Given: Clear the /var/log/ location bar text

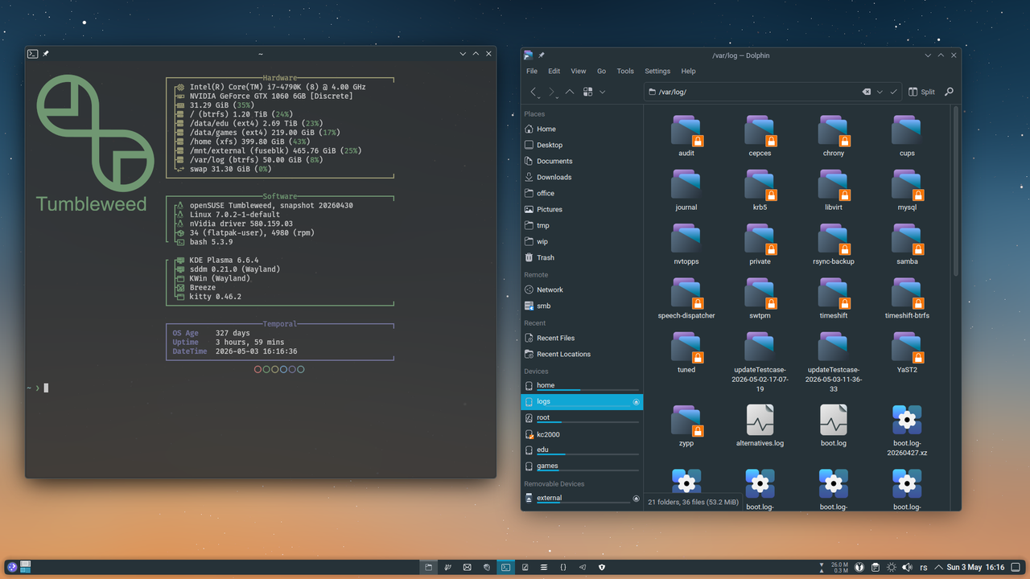Looking at the screenshot, I should coord(867,92).
